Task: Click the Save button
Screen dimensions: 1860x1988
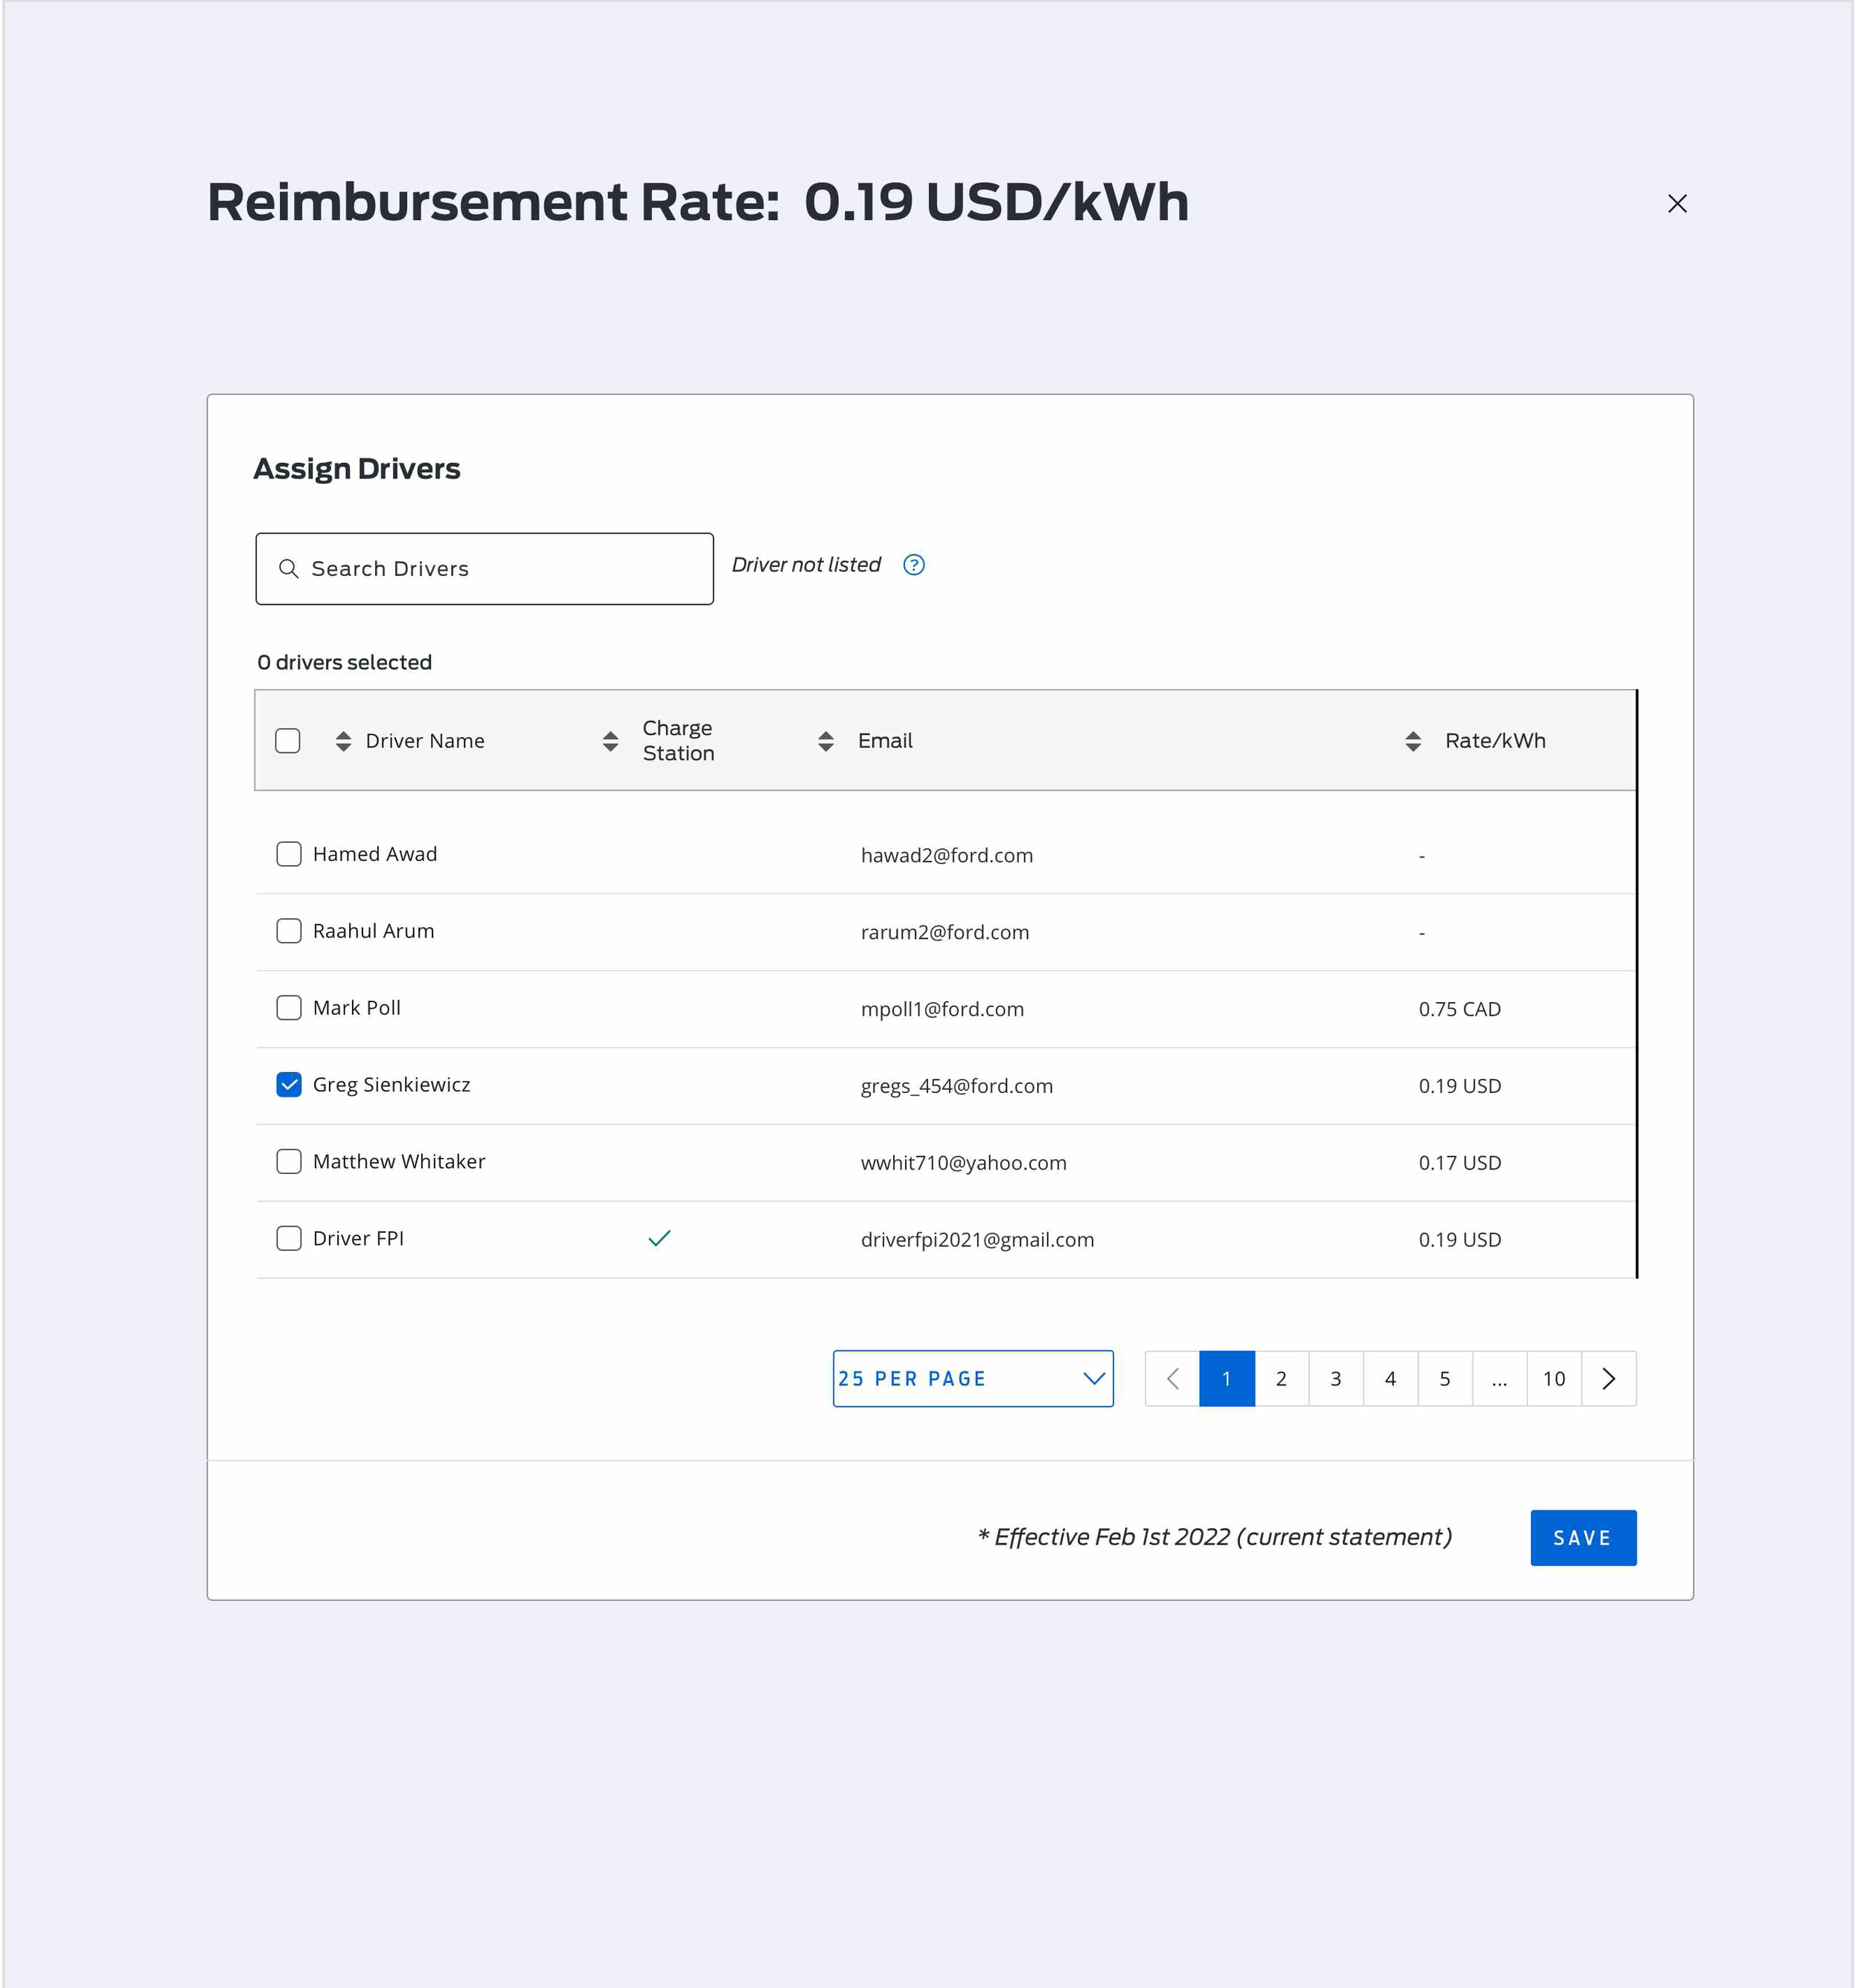Action: point(1583,1538)
